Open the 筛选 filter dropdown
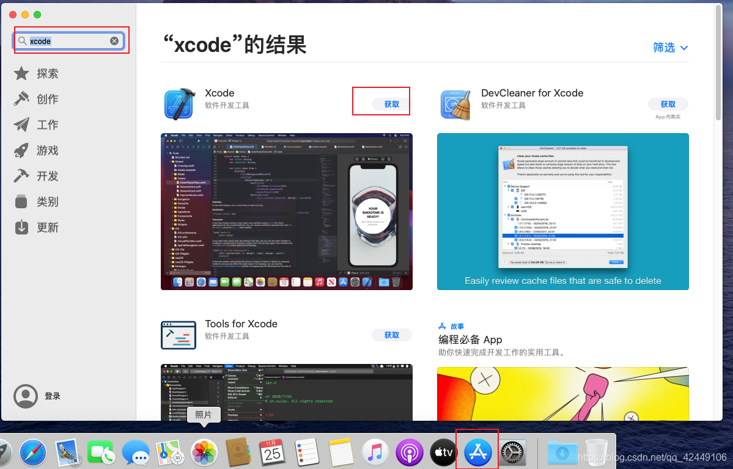The width and height of the screenshot is (733, 469). (x=671, y=47)
